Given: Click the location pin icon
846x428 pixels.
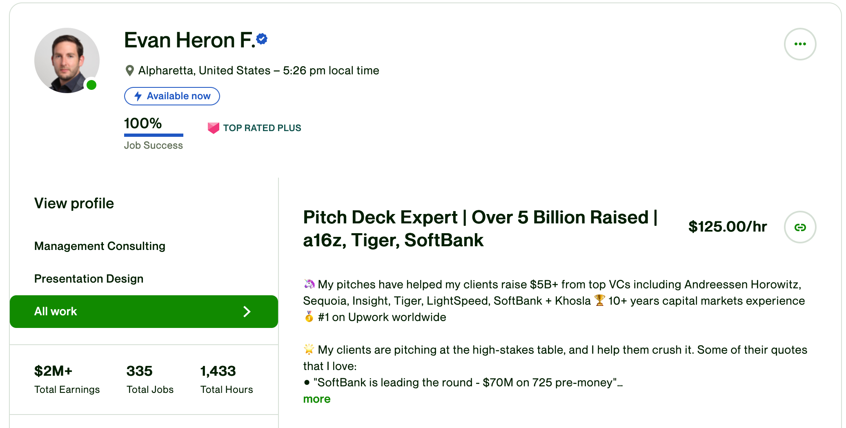Looking at the screenshot, I should (129, 71).
